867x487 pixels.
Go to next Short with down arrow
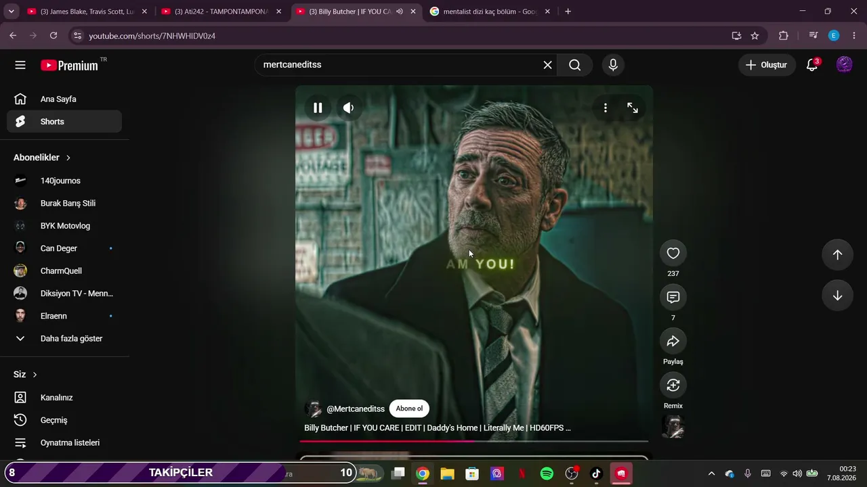(837, 296)
